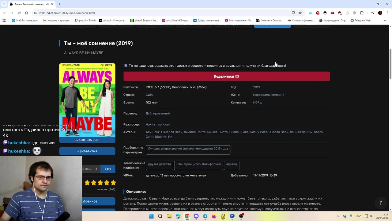392x221 pixels.
Task: Open the HDRip quality link
Action: coord(258,103)
